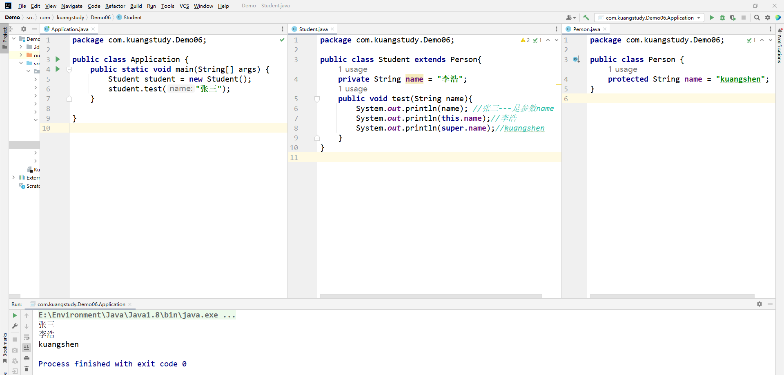The width and height of the screenshot is (784, 375).
Task: Run the application with the main toolbar's green Run icon
Action: [712, 18]
